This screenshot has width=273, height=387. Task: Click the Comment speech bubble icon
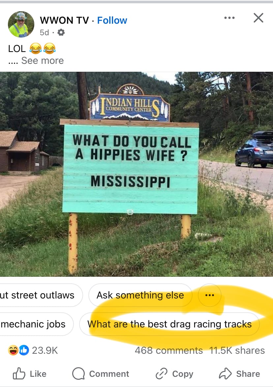pos(78,374)
